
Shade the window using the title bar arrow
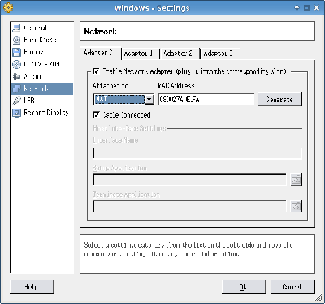(x=297, y=8)
